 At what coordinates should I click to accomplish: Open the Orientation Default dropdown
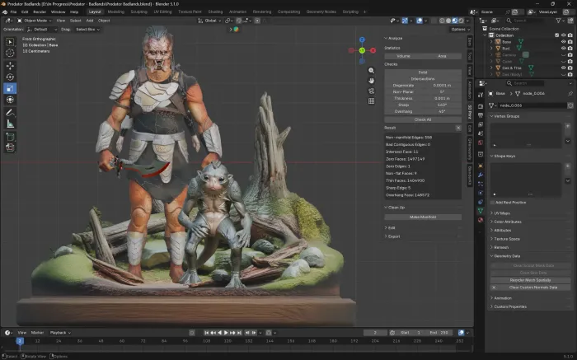click(x=42, y=30)
